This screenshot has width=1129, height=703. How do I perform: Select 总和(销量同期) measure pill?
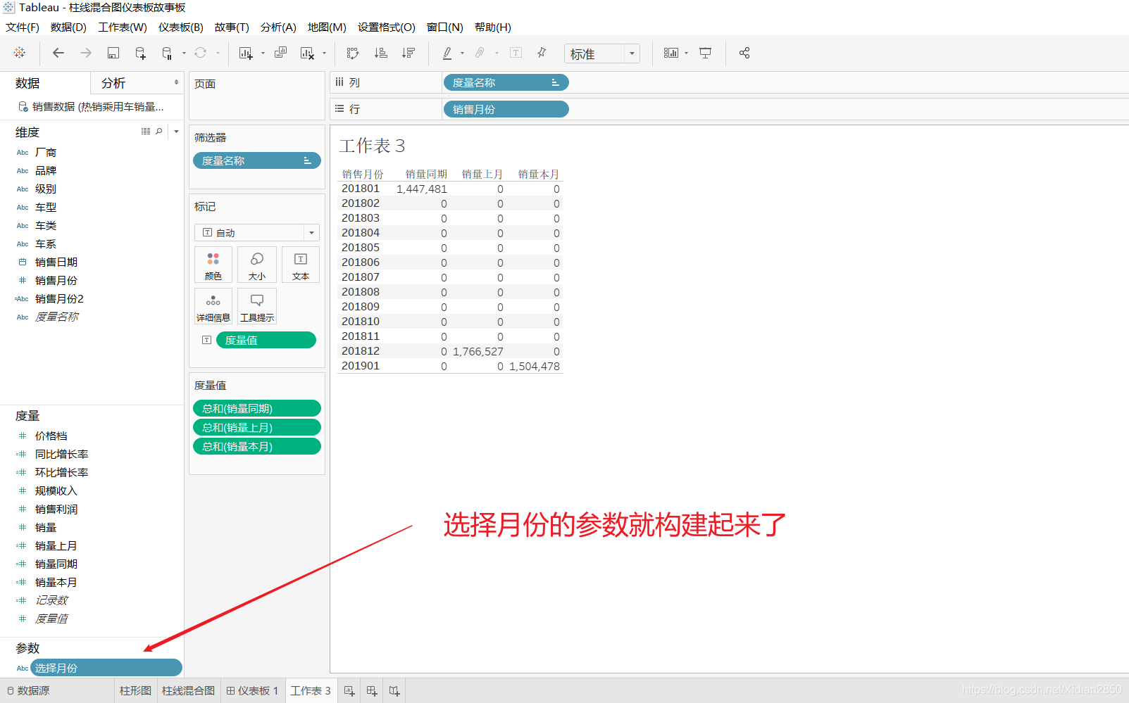[x=257, y=408]
